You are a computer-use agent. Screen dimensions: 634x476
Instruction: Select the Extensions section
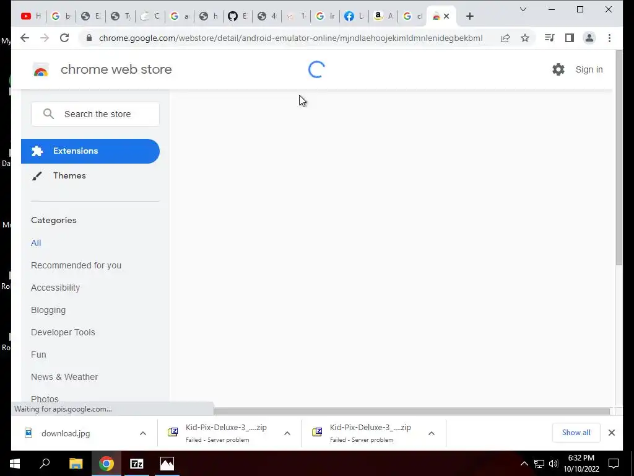click(90, 151)
